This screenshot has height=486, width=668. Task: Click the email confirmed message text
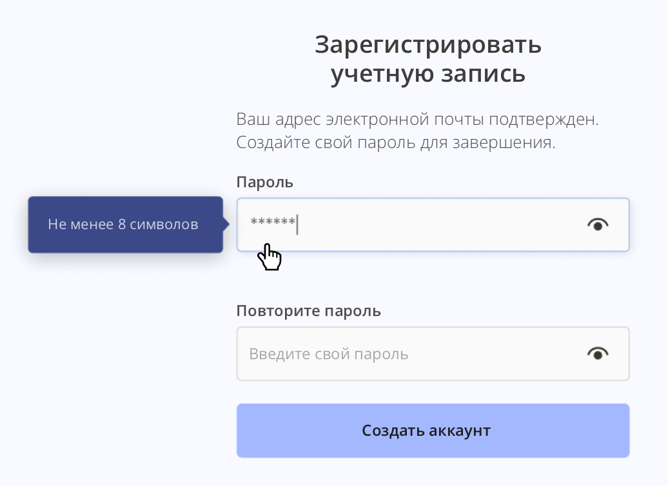click(x=422, y=120)
